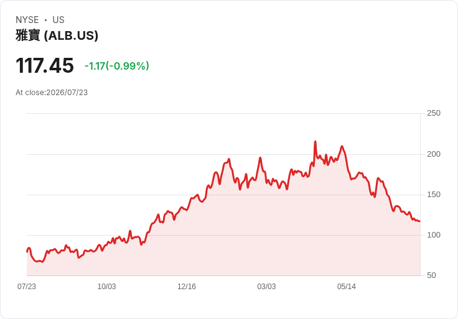Click the chart's highest peak
458x319 pixels.
[315, 142]
